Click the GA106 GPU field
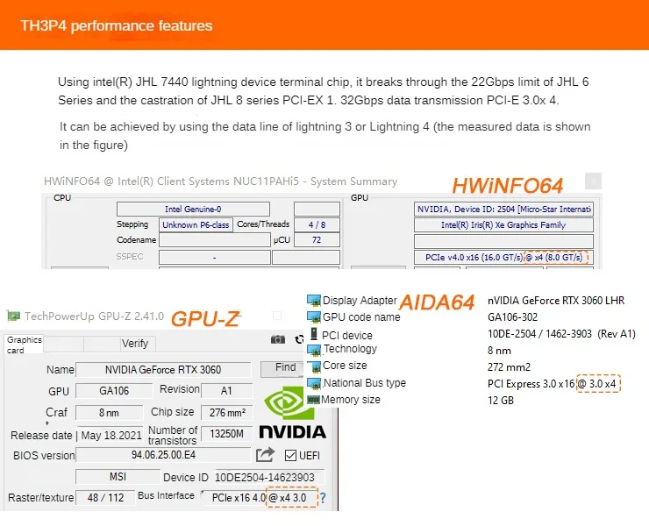Viewport: 649px width, 526px height. pos(114,391)
